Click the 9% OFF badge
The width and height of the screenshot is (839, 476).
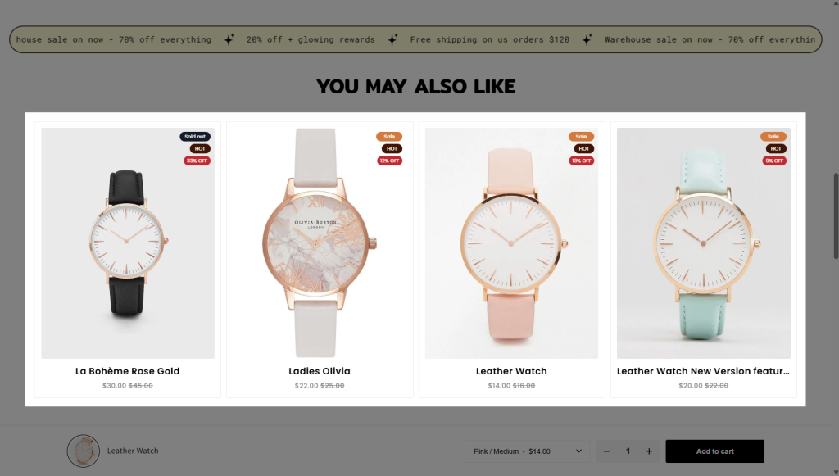point(774,161)
